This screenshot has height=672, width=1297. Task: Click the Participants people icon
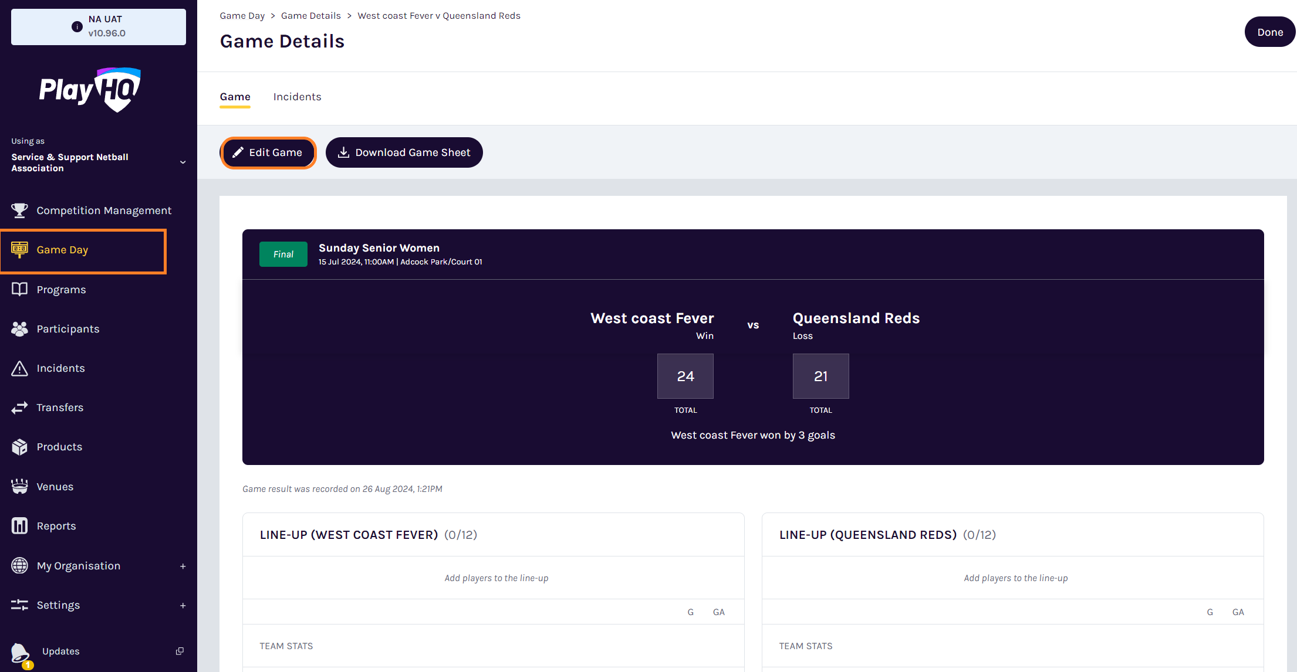click(19, 329)
